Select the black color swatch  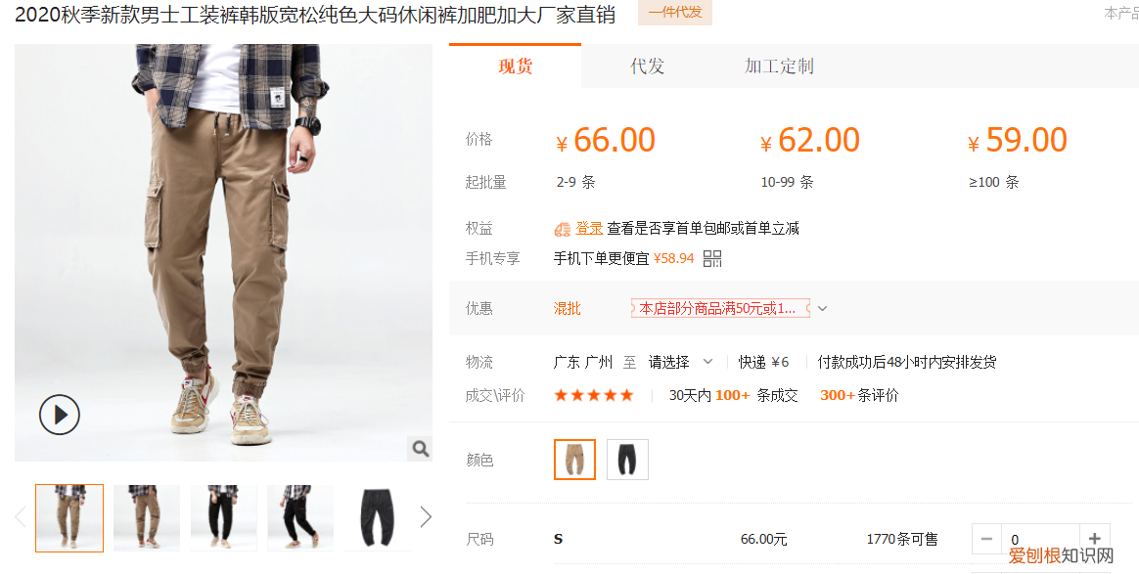[627, 460]
